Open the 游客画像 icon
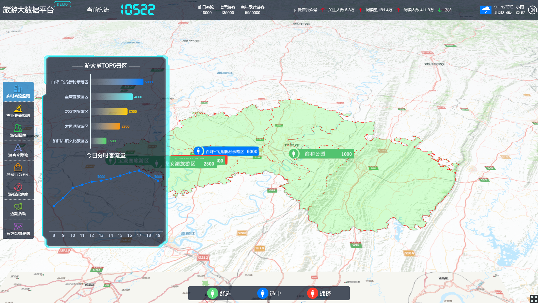This screenshot has width=538, height=303. (x=18, y=128)
